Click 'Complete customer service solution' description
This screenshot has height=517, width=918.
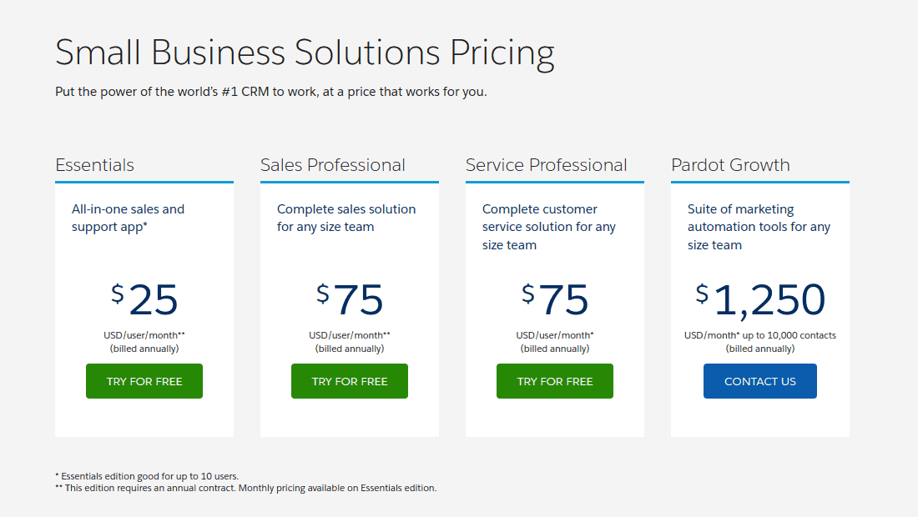point(549,227)
